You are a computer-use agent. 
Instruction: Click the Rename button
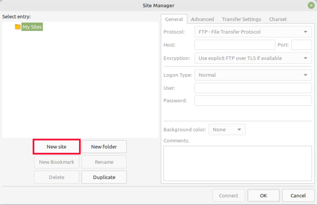[x=104, y=162]
